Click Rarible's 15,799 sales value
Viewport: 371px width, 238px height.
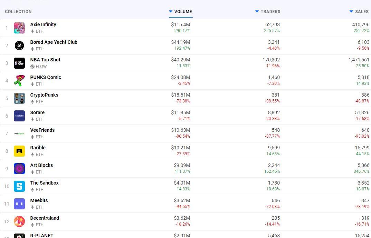point(362,148)
